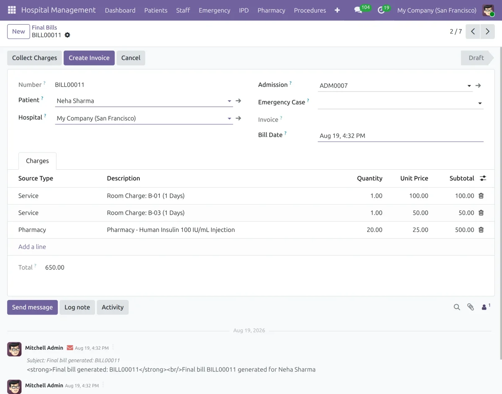Viewport: 502px width, 394px height.
Task: Click the Add a line link
Action: click(32, 247)
